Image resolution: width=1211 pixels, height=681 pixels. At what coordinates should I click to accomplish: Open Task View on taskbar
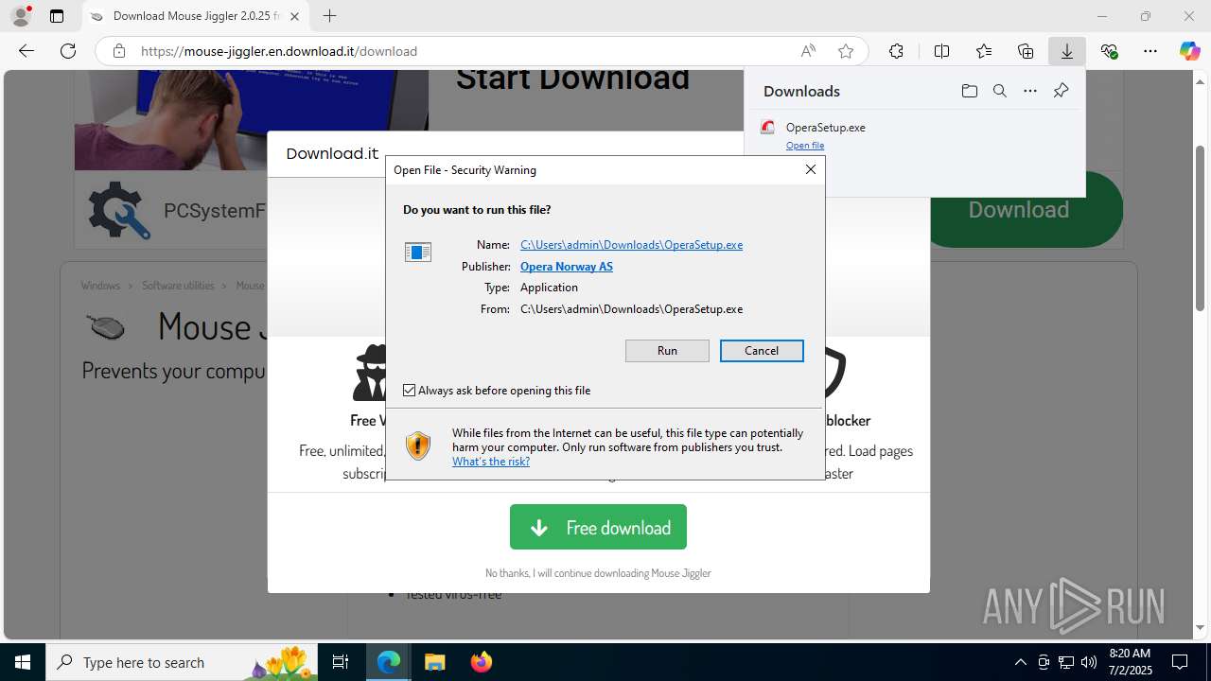click(x=341, y=662)
